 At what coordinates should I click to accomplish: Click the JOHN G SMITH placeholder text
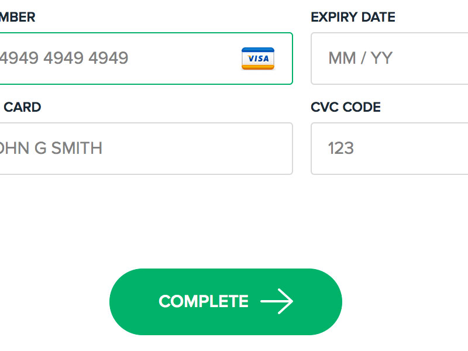(x=51, y=148)
